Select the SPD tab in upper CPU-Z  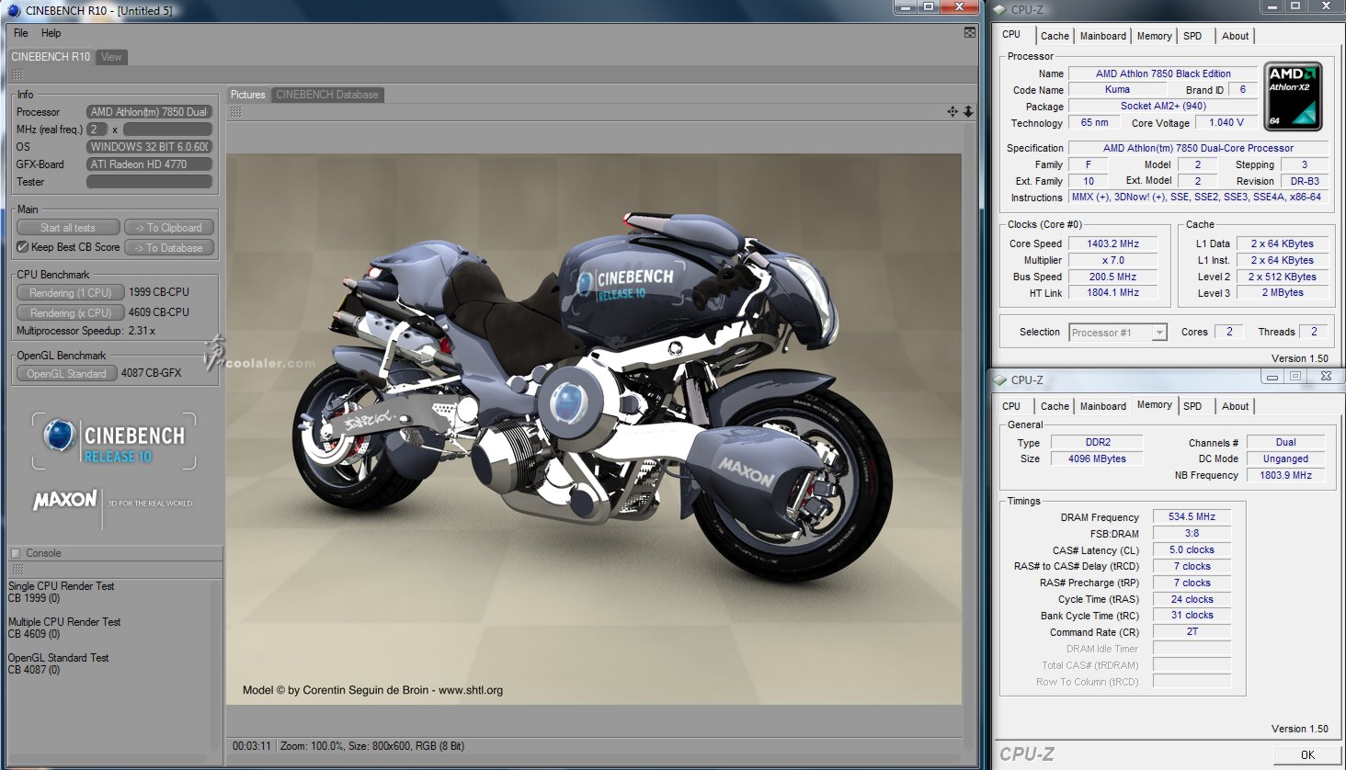1192,36
